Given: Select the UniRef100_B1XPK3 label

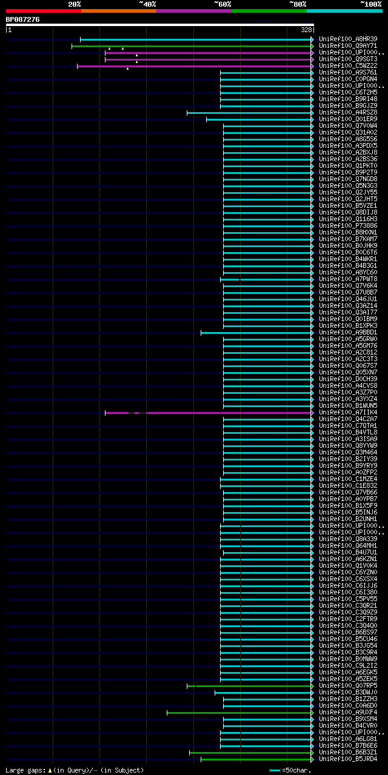Looking at the screenshot, I should click(x=348, y=325).
